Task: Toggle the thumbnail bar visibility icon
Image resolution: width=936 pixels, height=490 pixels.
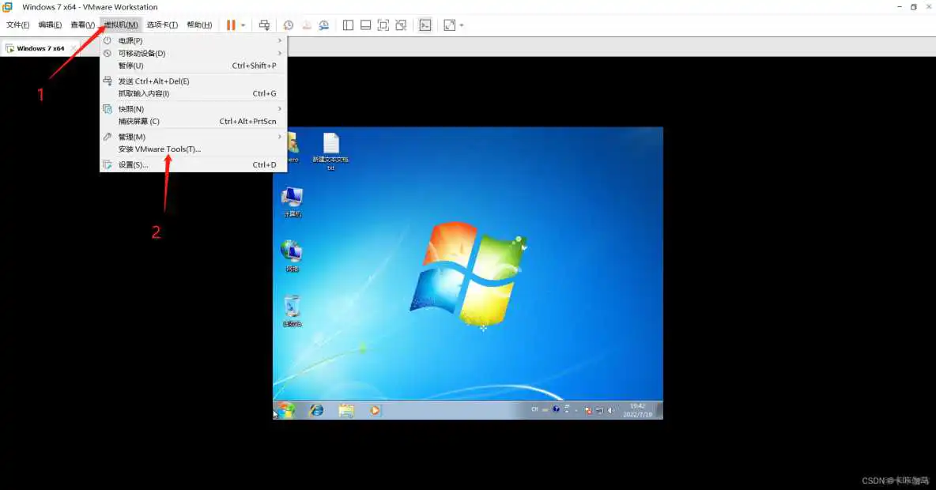Action: [365, 24]
